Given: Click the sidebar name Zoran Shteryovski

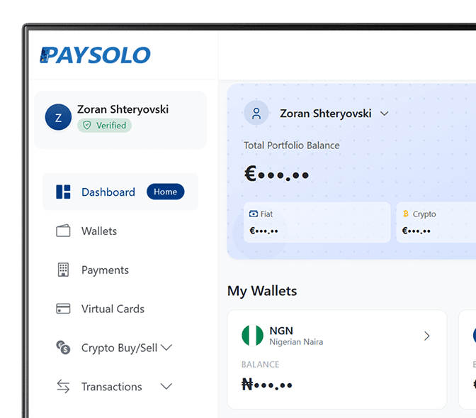Looking at the screenshot, I should click(123, 109).
